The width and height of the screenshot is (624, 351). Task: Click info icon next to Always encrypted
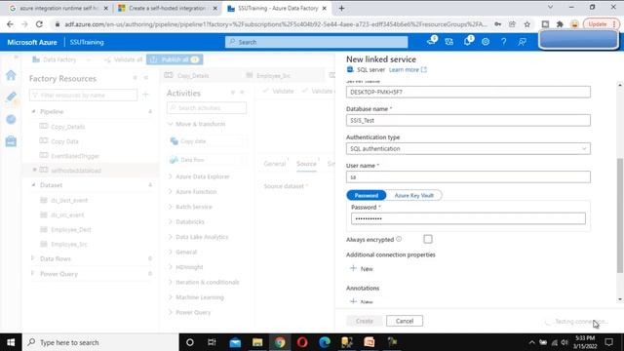pos(399,239)
